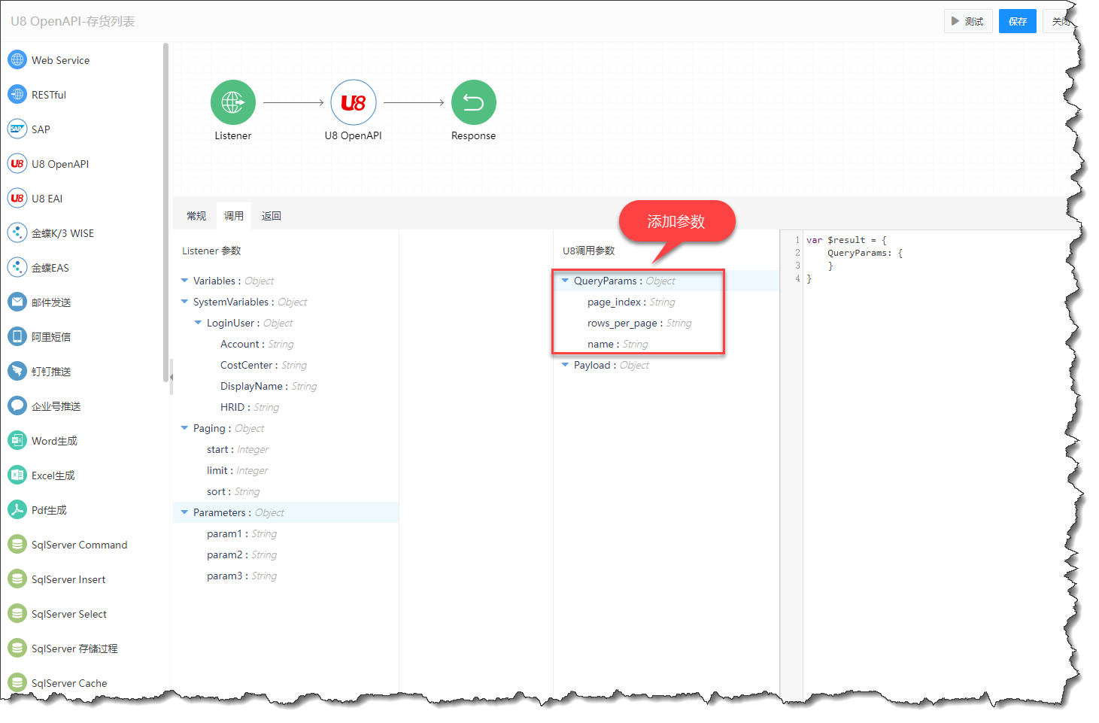The image size is (1099, 723).
Task: Pick the U8 EAI sidebar icon
Action: tap(17, 198)
